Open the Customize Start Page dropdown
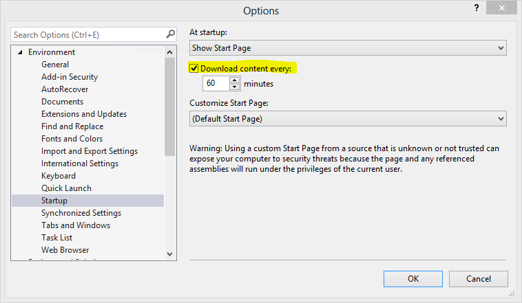 pyautogui.click(x=348, y=119)
